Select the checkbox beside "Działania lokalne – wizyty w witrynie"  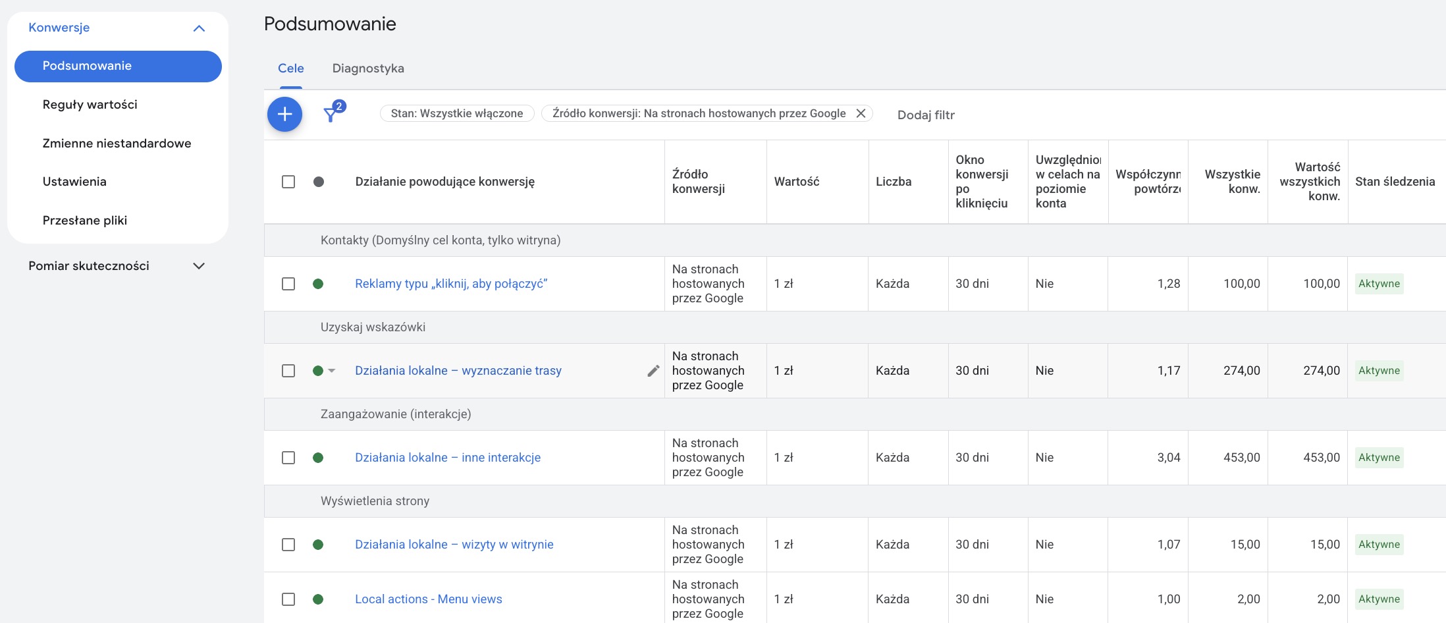tap(288, 545)
